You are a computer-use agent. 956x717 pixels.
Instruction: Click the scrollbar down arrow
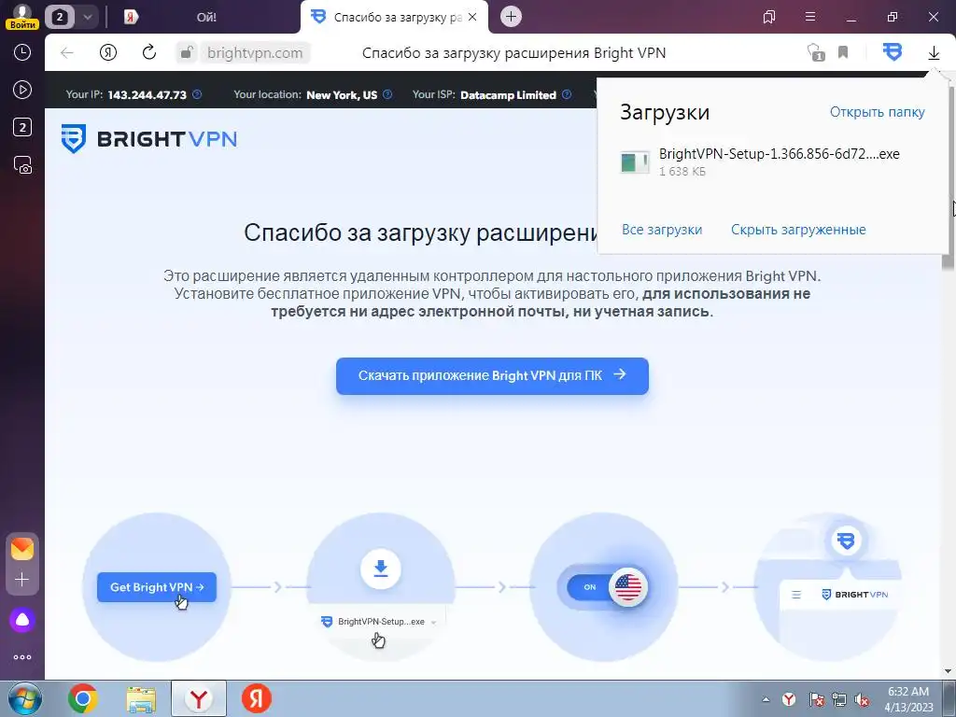(x=948, y=671)
